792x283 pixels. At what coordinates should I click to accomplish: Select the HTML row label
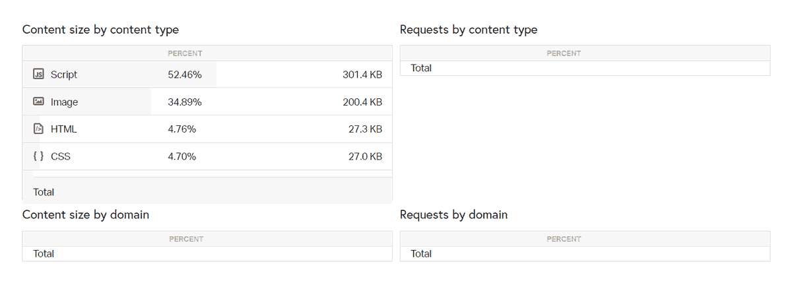63,129
